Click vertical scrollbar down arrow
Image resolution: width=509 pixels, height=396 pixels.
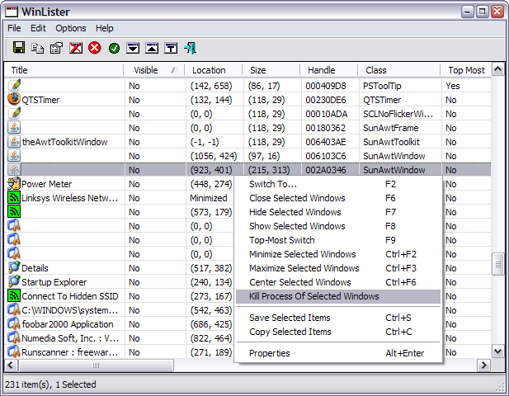498,351
